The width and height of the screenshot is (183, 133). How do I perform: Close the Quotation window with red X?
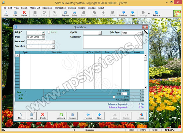tap(145, 27)
